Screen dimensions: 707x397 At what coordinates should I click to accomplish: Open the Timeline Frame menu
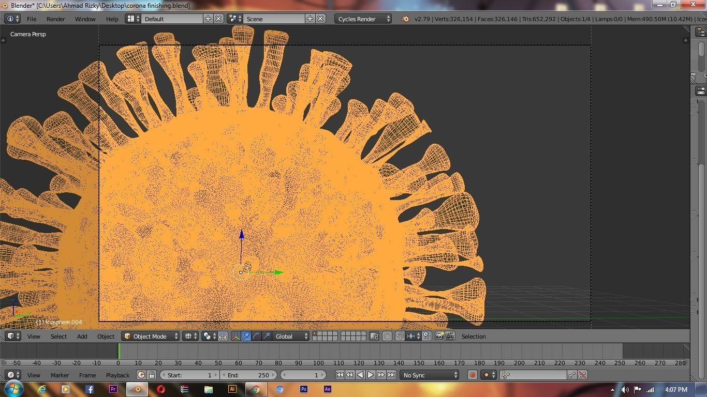pyautogui.click(x=87, y=375)
